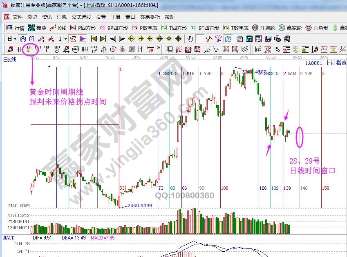Expand the candlestick type dropdown arrow
Image resolution: width=347 pixels, height=257 pixels.
click(65, 39)
